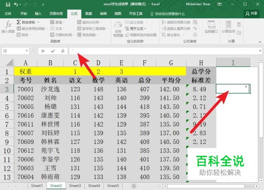Select column C header
264x190 pixels.
(75, 63)
